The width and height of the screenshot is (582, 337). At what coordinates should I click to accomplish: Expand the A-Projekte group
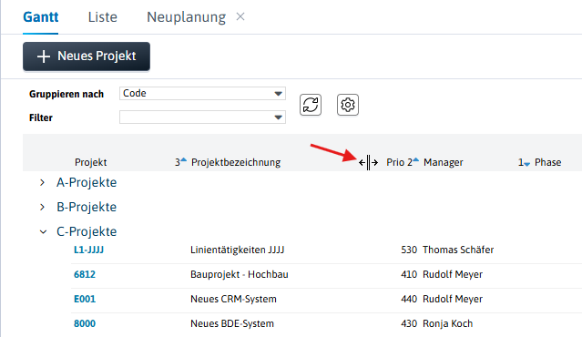click(42, 182)
